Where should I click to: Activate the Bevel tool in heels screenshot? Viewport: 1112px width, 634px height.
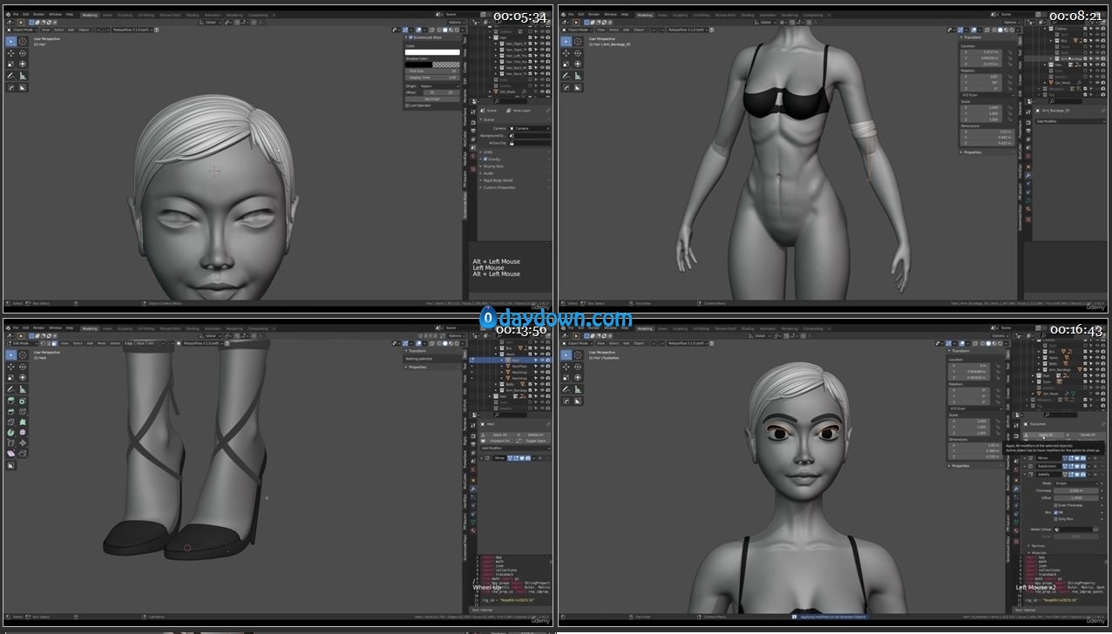11,411
